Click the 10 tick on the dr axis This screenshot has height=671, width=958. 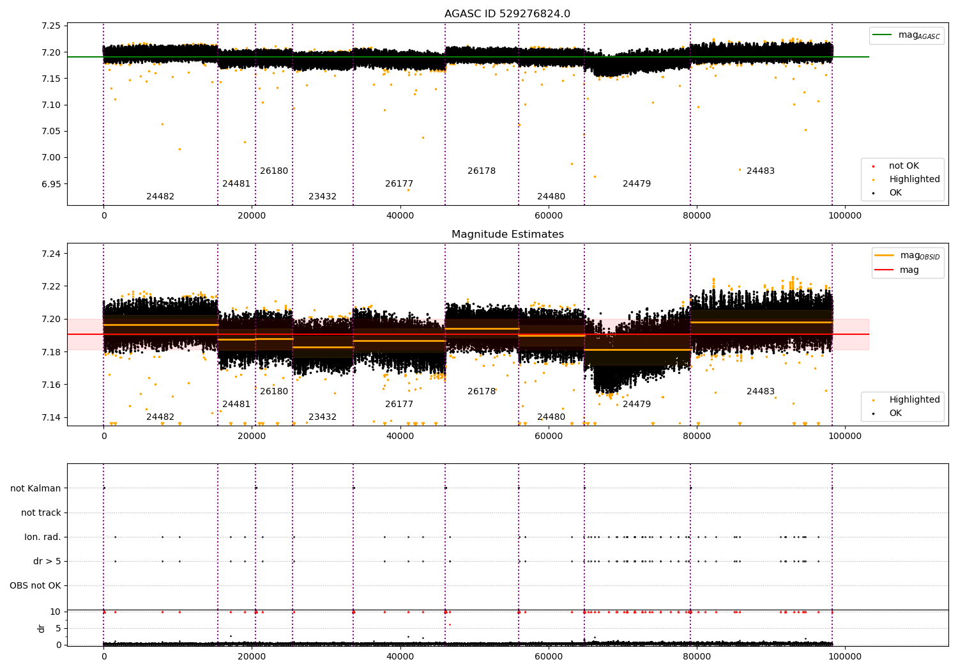56,612
